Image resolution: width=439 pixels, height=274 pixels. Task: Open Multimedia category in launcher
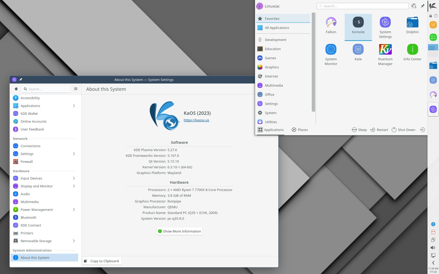283,85
